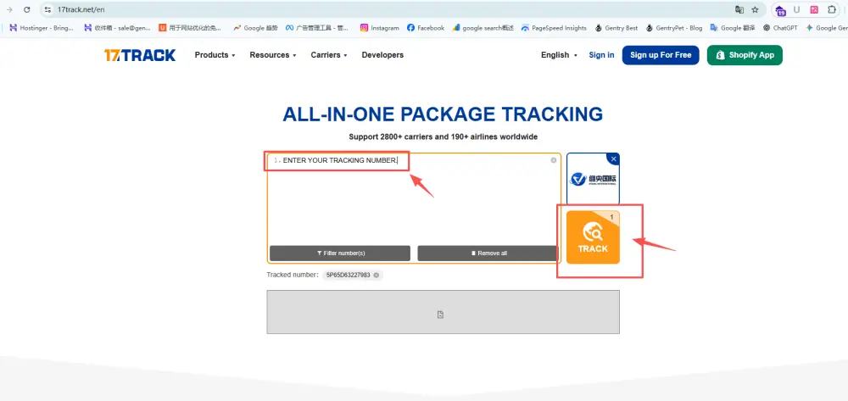This screenshot has width=848, height=401.
Task: Reload the page with the refresh icon
Action: pyautogui.click(x=28, y=9)
